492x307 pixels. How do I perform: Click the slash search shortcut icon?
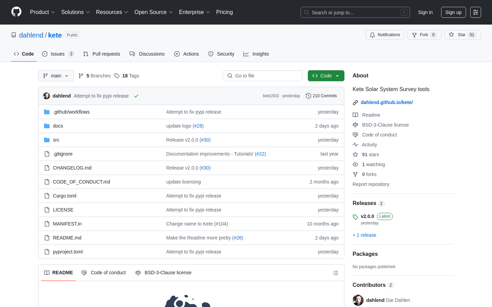coord(404,12)
